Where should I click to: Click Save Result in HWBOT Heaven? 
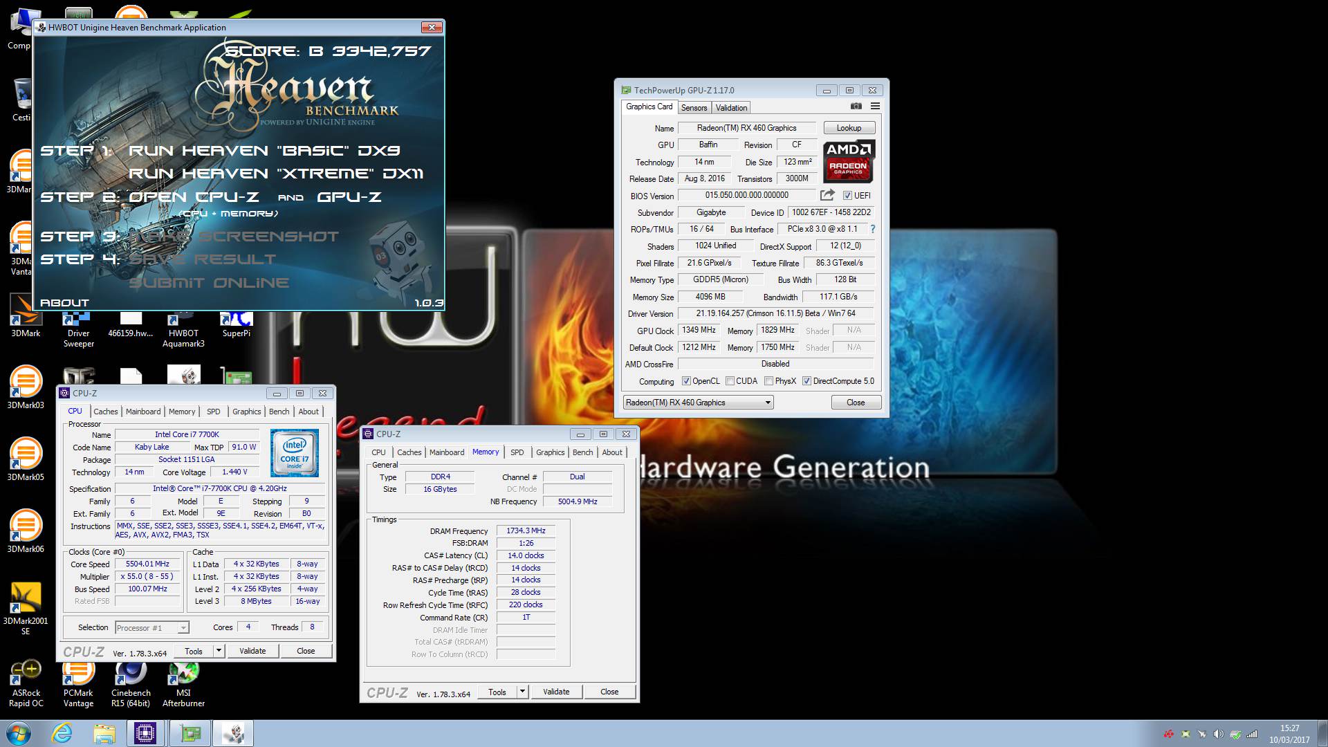click(x=202, y=259)
